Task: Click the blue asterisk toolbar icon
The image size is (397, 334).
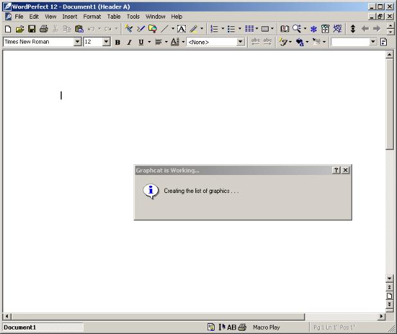Action: point(313,29)
